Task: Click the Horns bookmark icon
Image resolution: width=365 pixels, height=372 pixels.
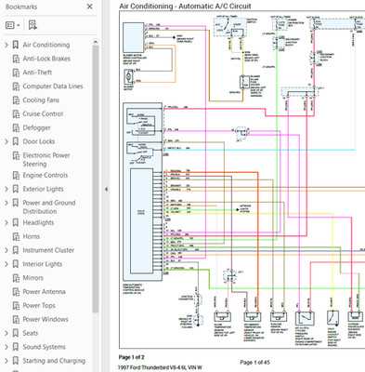Action: click(x=16, y=236)
